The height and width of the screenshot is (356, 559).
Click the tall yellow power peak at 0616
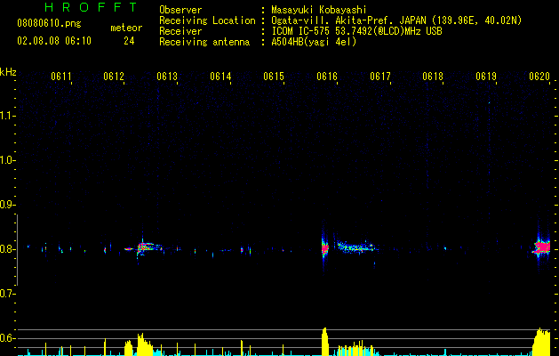pyautogui.click(x=324, y=342)
